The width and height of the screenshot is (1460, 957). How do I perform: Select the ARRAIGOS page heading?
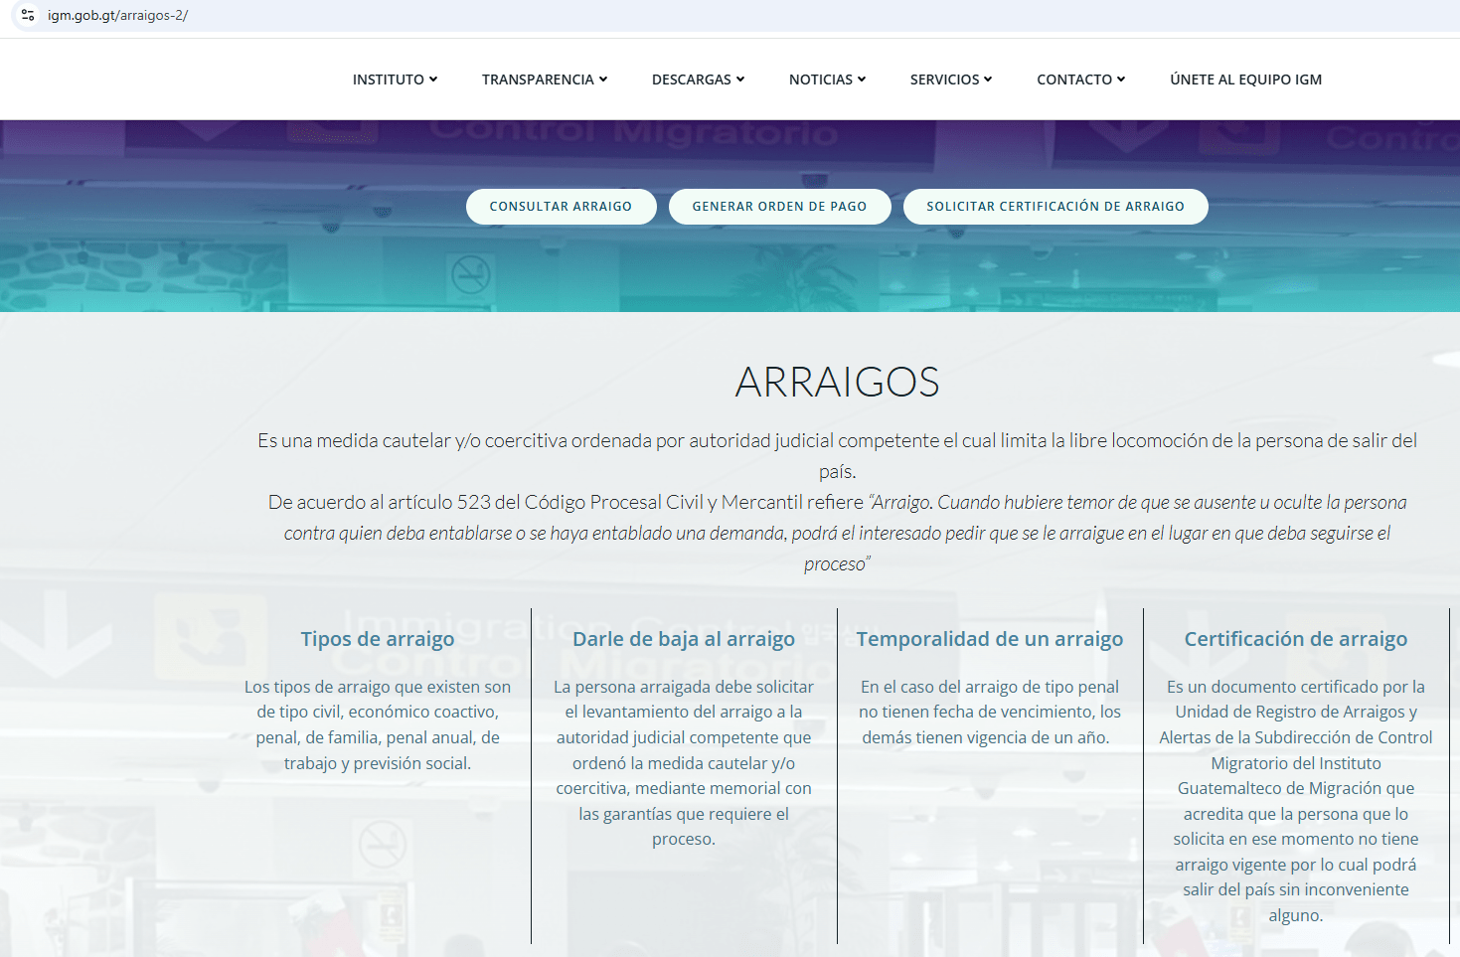point(837,383)
